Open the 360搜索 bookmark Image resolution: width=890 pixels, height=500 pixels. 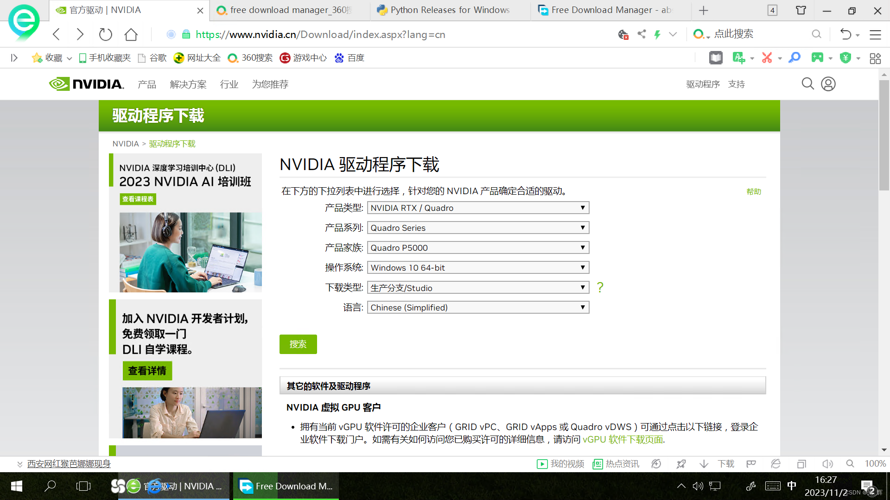pyautogui.click(x=250, y=58)
